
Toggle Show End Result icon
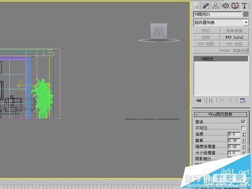click(211, 100)
